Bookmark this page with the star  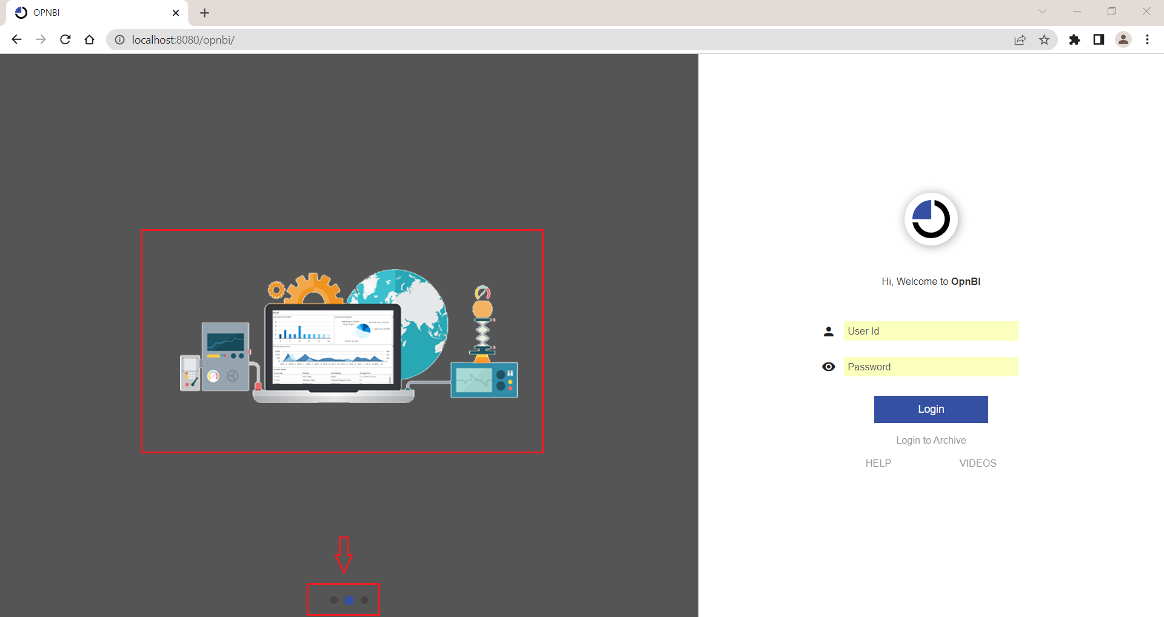coord(1044,39)
